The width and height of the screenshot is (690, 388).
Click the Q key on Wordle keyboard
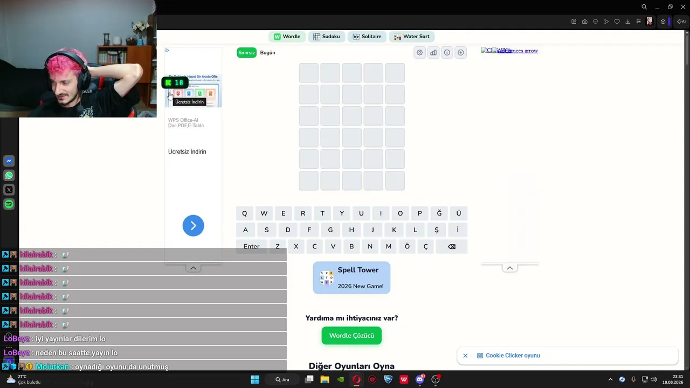click(244, 213)
